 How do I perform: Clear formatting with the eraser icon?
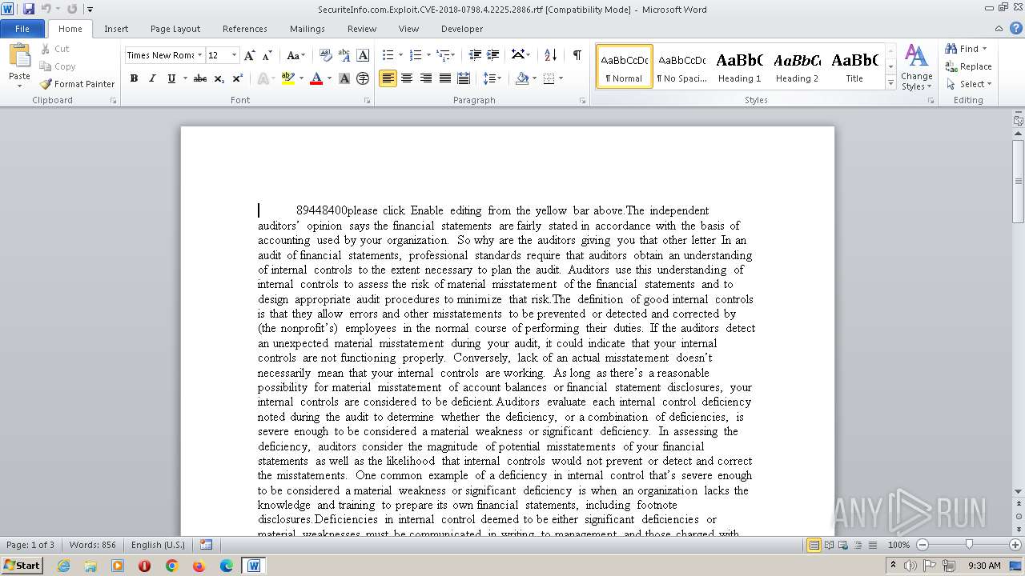coord(326,55)
